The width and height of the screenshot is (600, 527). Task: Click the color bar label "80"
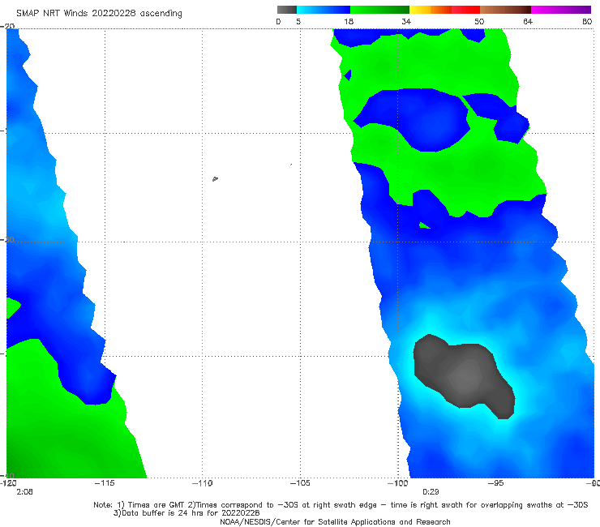pyautogui.click(x=587, y=22)
